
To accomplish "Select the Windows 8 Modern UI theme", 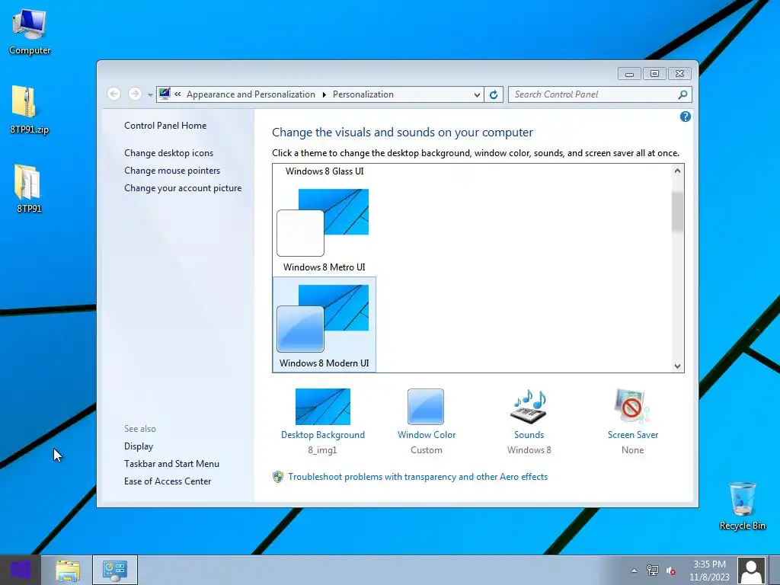I will pyautogui.click(x=324, y=324).
